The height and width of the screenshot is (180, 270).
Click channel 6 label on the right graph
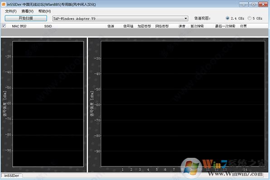tap(165, 170)
